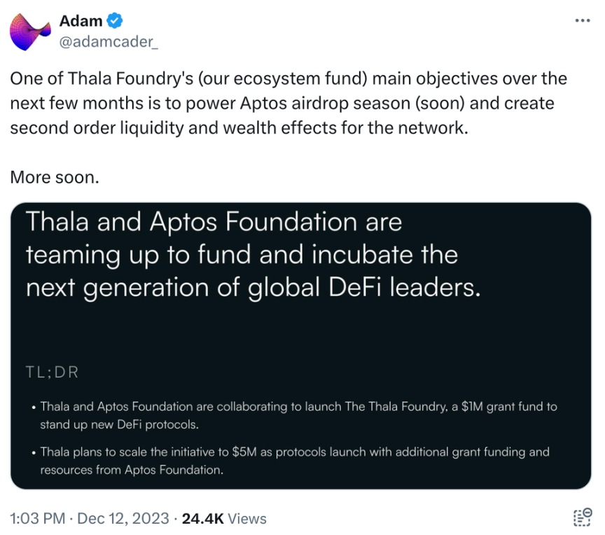Click the $1M grant fund bullet point

(x=295, y=415)
